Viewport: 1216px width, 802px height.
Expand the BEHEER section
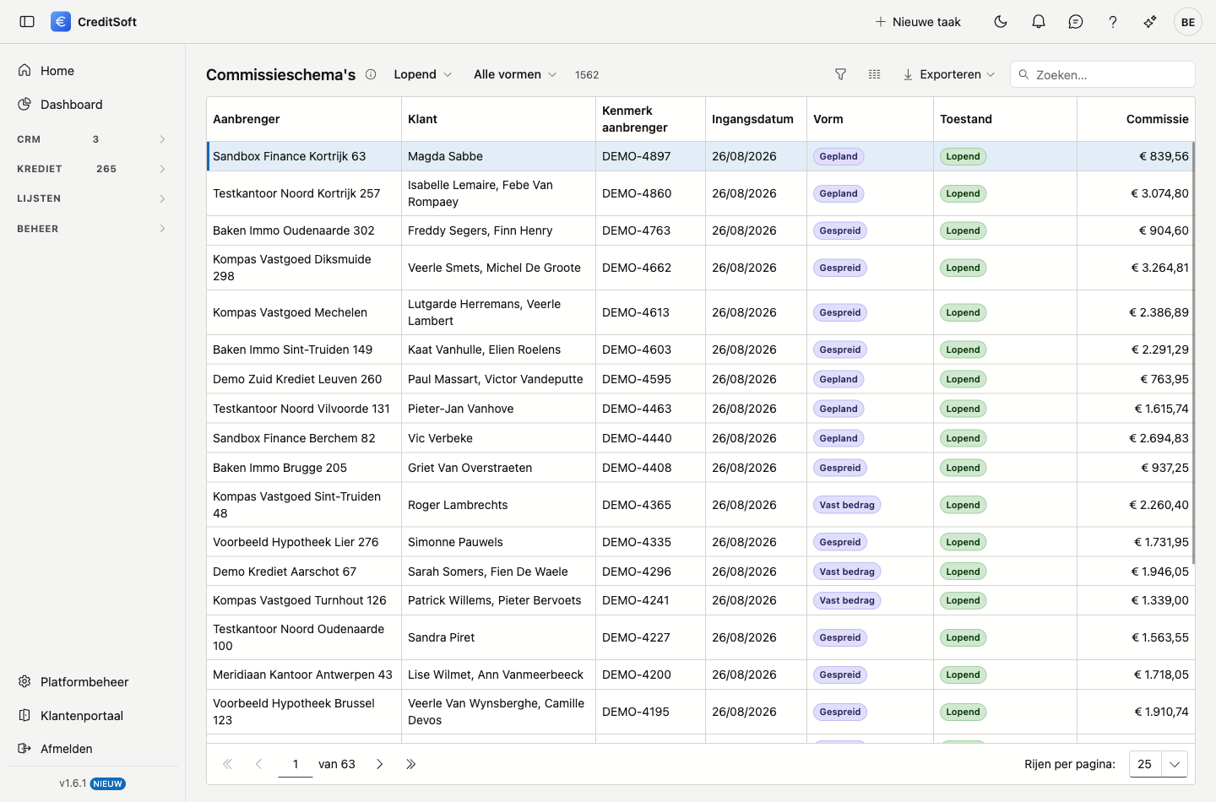(x=92, y=229)
